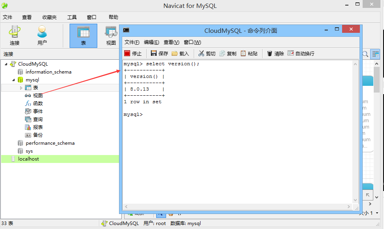Click 复制 copy in the console toolbar

tap(228, 53)
